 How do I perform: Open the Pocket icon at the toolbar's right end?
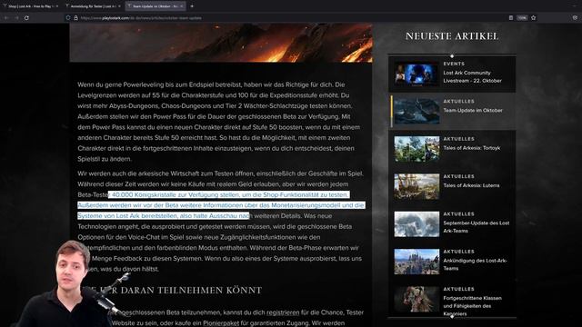click(x=575, y=18)
